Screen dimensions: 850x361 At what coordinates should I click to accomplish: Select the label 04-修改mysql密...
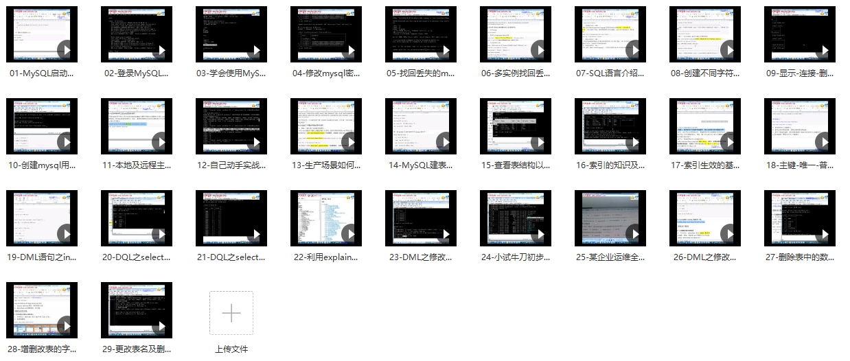coord(326,73)
